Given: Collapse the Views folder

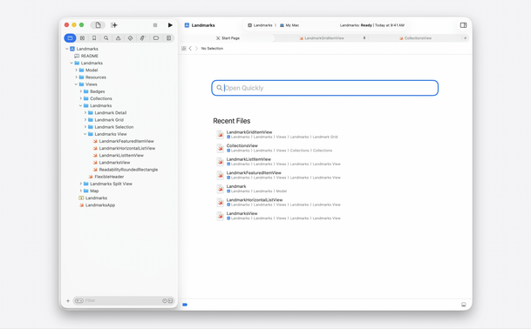Looking at the screenshot, I should click(x=76, y=84).
